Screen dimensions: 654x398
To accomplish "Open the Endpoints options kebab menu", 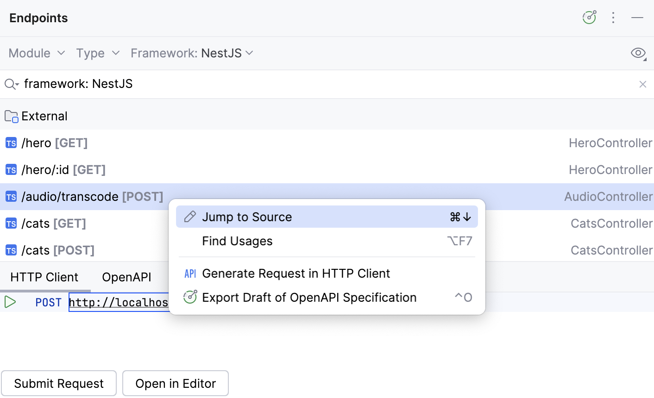I will coord(613,18).
